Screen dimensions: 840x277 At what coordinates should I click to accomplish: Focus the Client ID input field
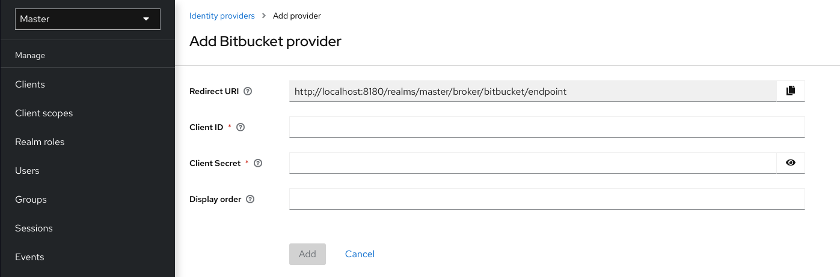(547, 127)
